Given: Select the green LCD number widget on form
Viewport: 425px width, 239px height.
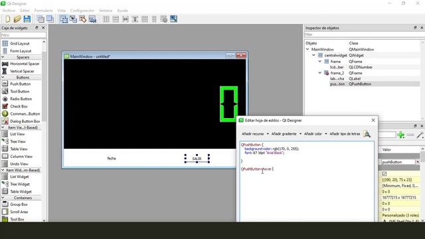Looking at the screenshot, I should (x=228, y=104).
